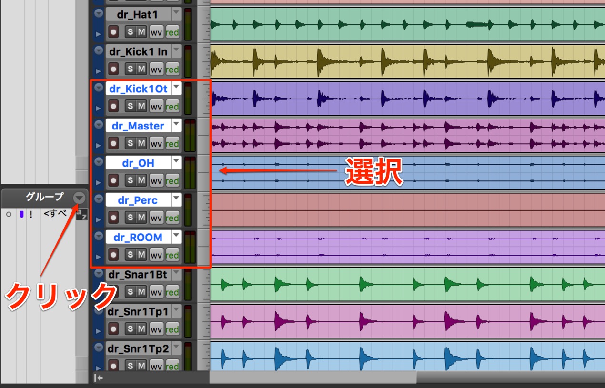
Task: Click the round track options icon of dr_Kick1 In
Action: coord(99,50)
